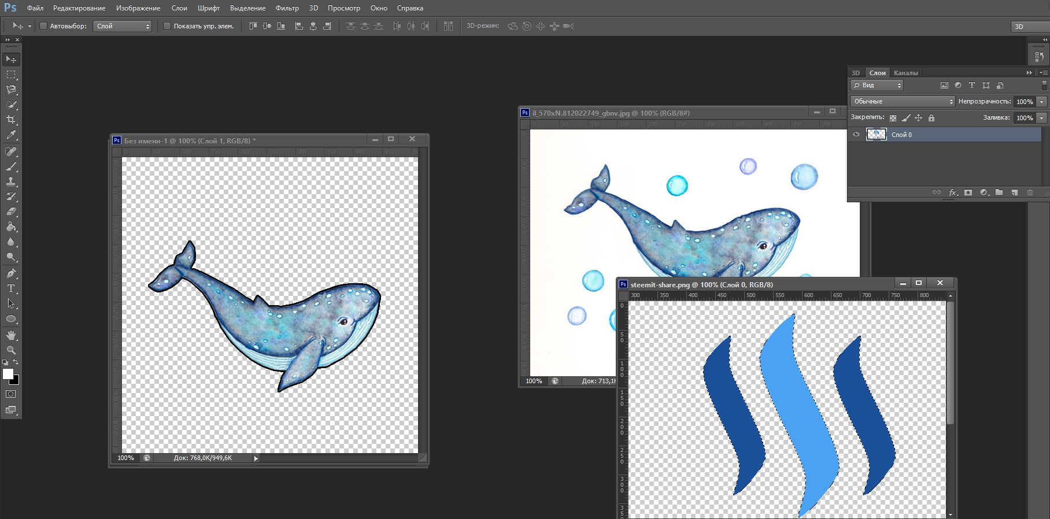Open the Фильтр menu
Screen dimensions: 1050x519
(x=287, y=8)
